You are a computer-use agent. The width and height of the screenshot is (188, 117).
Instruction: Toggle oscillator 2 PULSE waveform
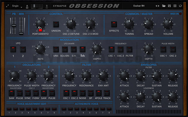coord(52,93)
